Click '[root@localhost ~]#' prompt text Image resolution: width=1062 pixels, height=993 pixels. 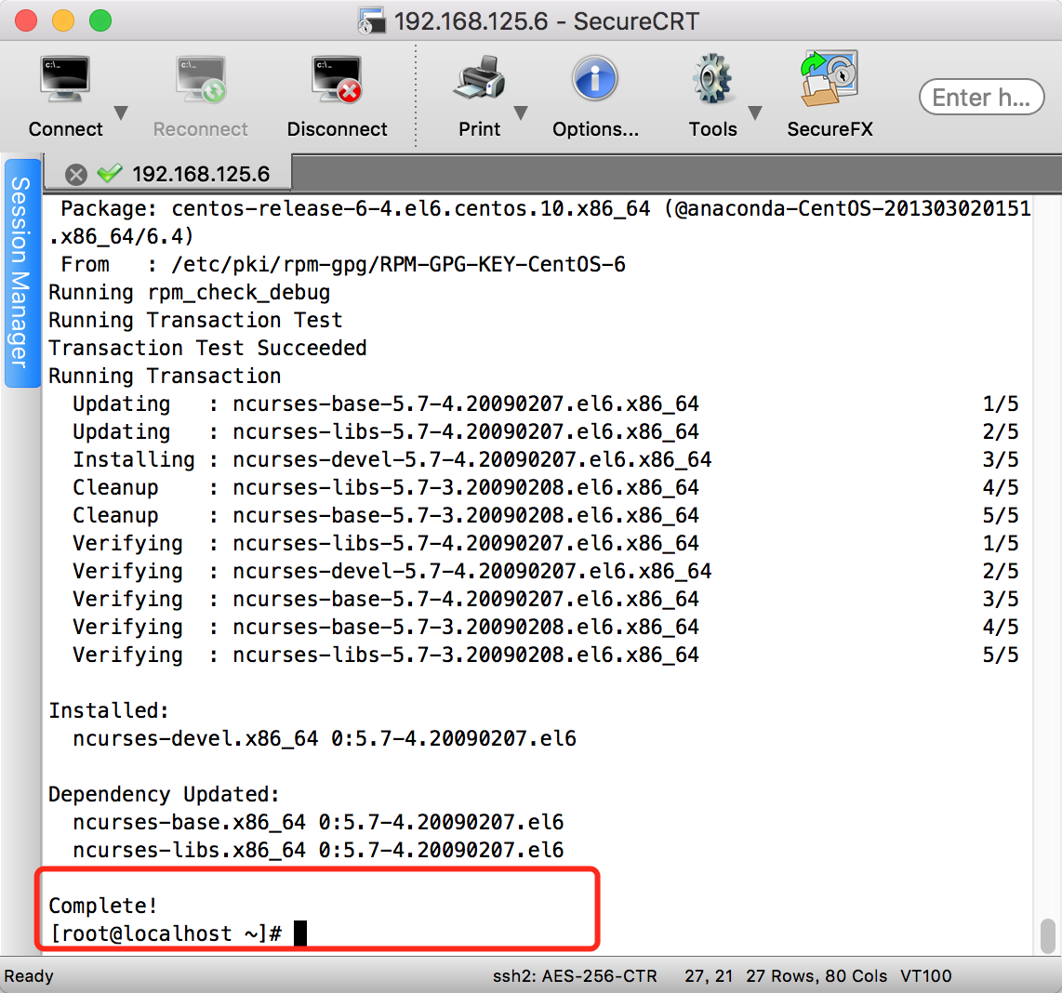166,933
